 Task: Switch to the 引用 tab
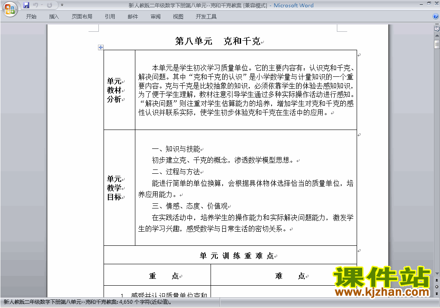pyautogui.click(x=110, y=17)
